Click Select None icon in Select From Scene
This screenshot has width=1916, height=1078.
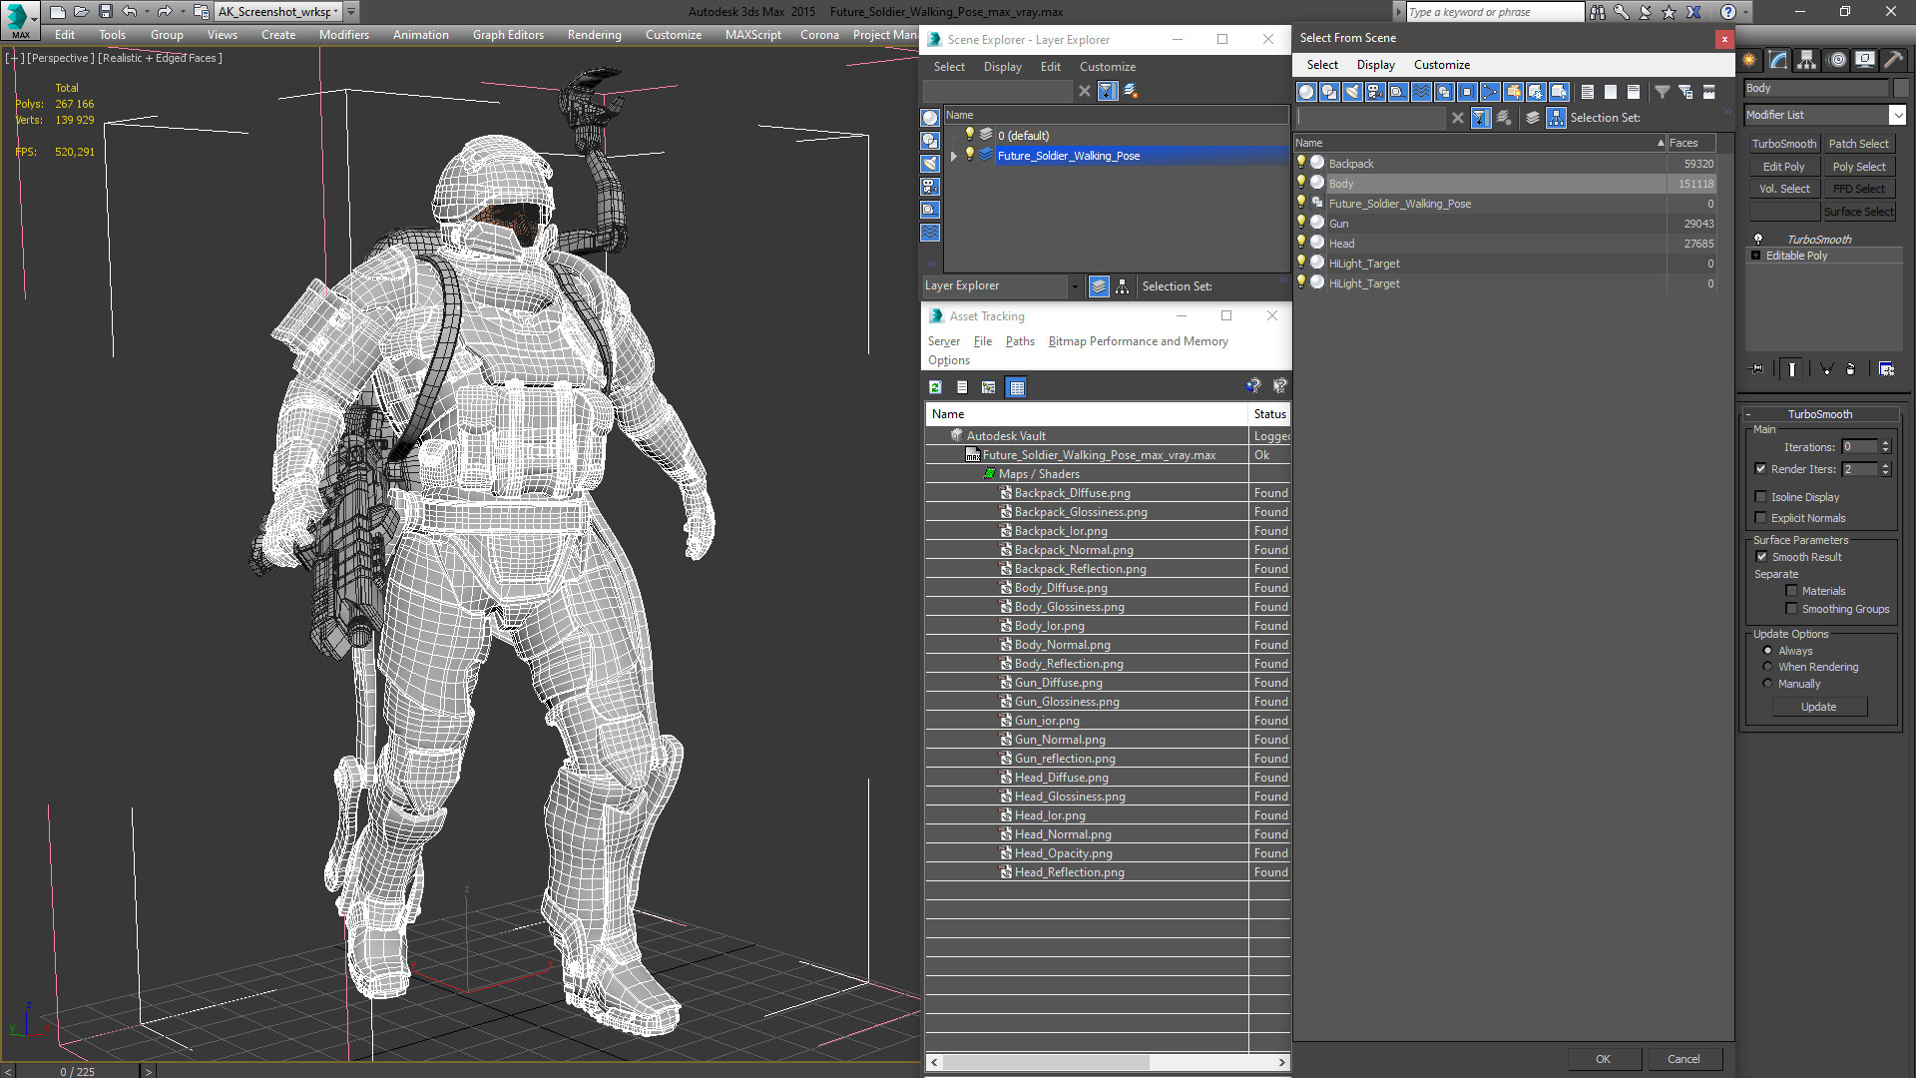[1611, 92]
